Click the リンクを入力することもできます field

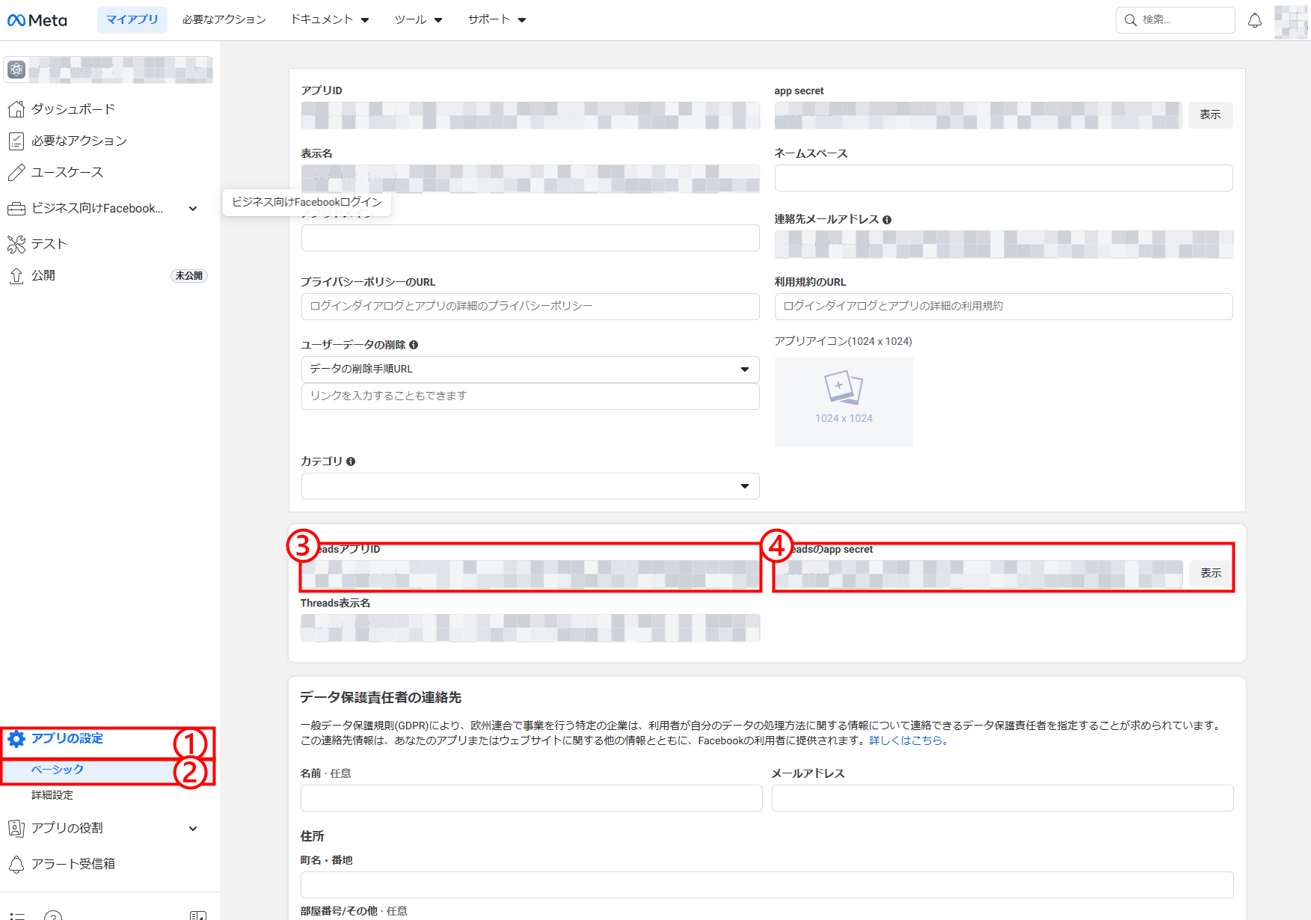coord(530,396)
